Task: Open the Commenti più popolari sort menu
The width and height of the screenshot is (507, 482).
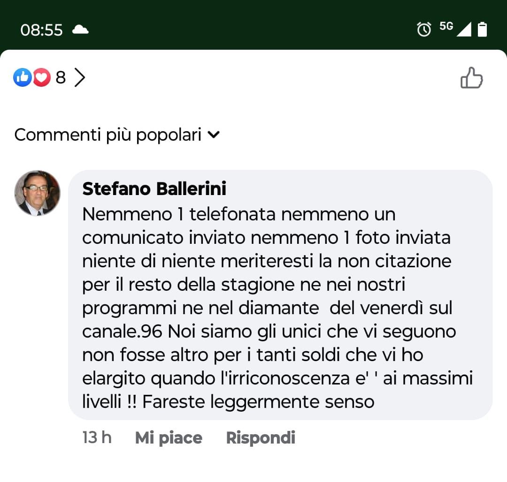Action: pos(108,135)
